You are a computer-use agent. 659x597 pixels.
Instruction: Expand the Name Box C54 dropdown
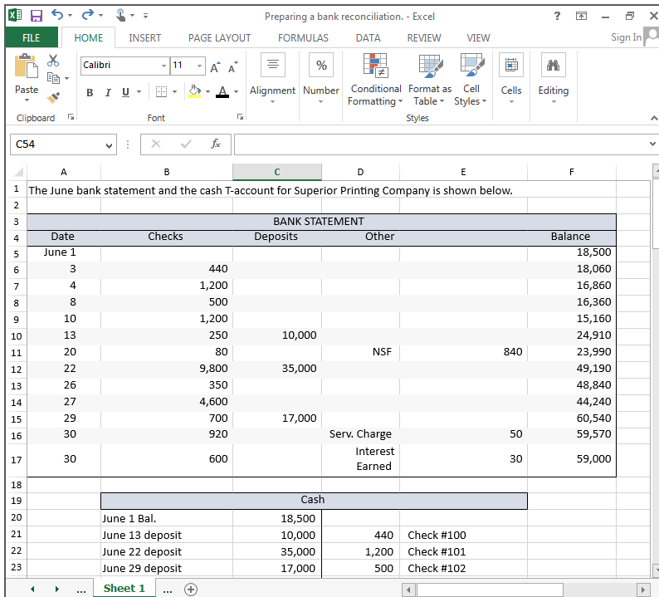[x=110, y=145]
